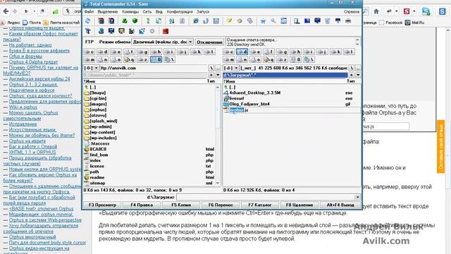Click Skype icon in the browser toolbar

click(426, 11)
